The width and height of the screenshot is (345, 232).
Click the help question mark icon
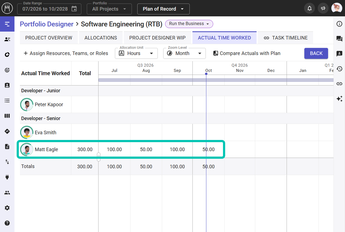coord(7,223)
